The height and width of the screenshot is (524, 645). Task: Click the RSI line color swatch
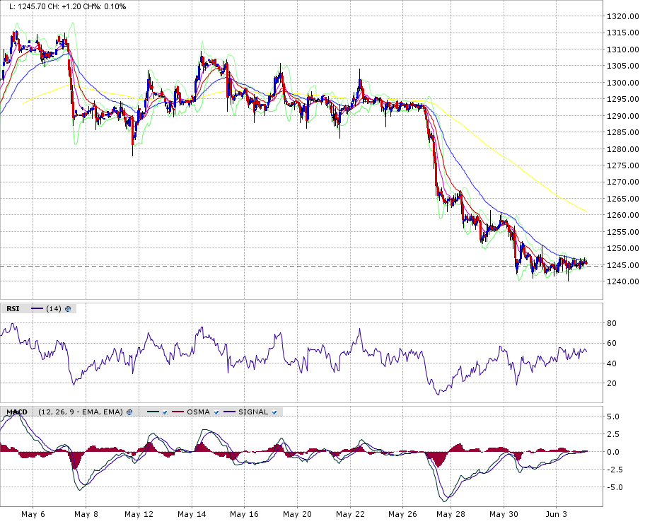click(37, 308)
